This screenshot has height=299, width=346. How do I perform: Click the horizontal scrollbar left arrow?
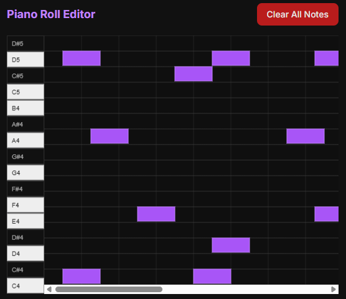click(x=49, y=289)
